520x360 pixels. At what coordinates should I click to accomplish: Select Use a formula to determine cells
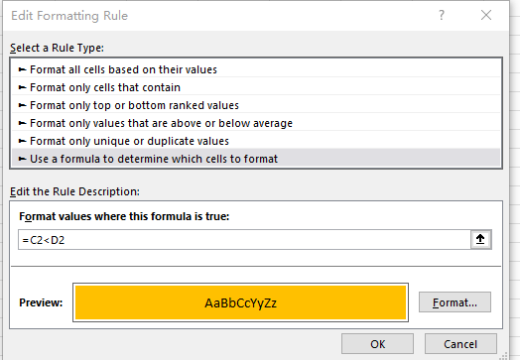coord(256,159)
